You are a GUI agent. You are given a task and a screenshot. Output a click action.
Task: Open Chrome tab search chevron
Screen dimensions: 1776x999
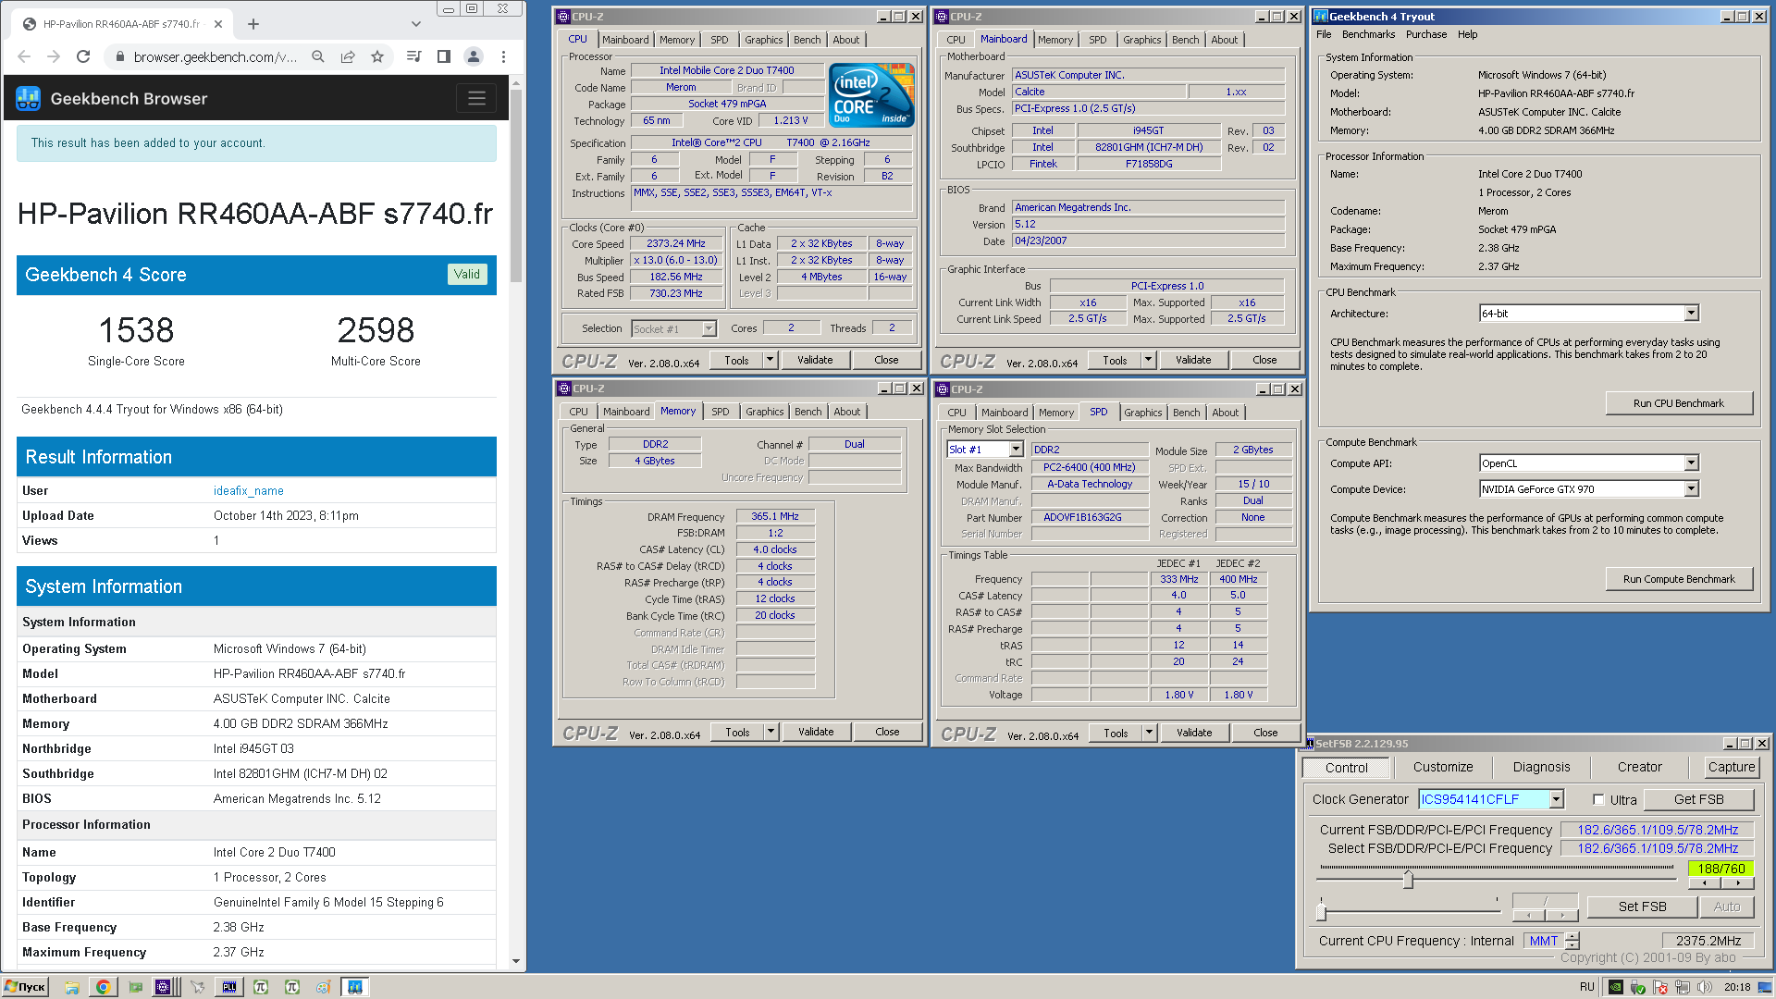point(416,24)
